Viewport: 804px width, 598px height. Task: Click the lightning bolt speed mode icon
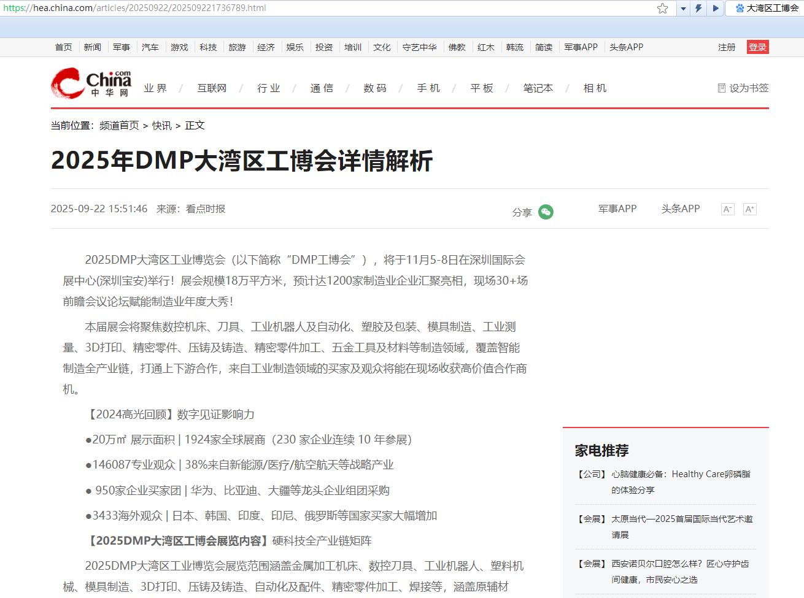pyautogui.click(x=698, y=9)
